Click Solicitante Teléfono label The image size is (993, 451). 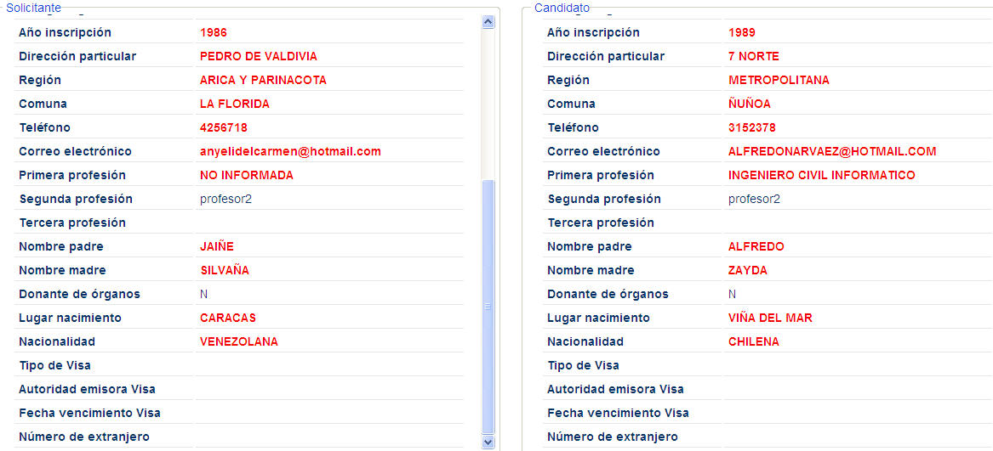tap(44, 127)
